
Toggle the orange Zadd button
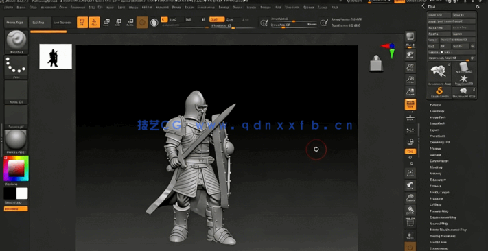point(217,19)
